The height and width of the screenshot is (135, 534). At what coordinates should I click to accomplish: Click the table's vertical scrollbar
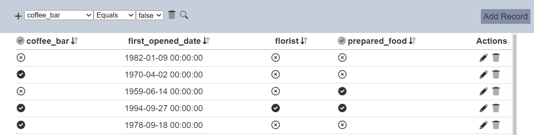514,84
